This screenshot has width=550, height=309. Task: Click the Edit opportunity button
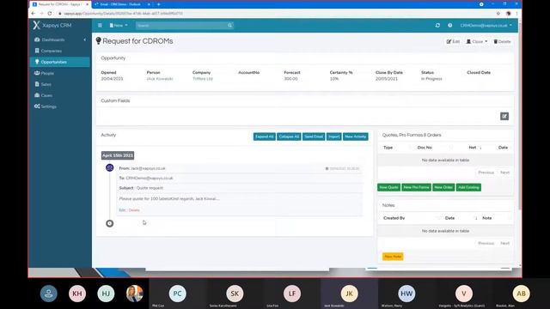(x=453, y=41)
